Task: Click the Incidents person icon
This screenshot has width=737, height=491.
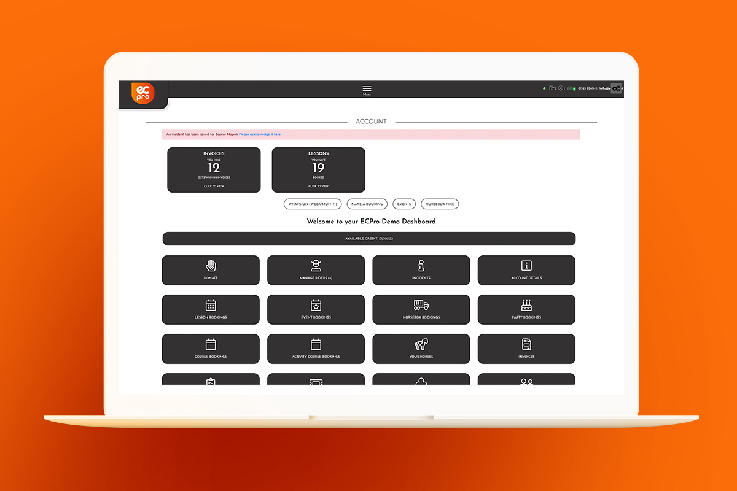Action: click(421, 265)
